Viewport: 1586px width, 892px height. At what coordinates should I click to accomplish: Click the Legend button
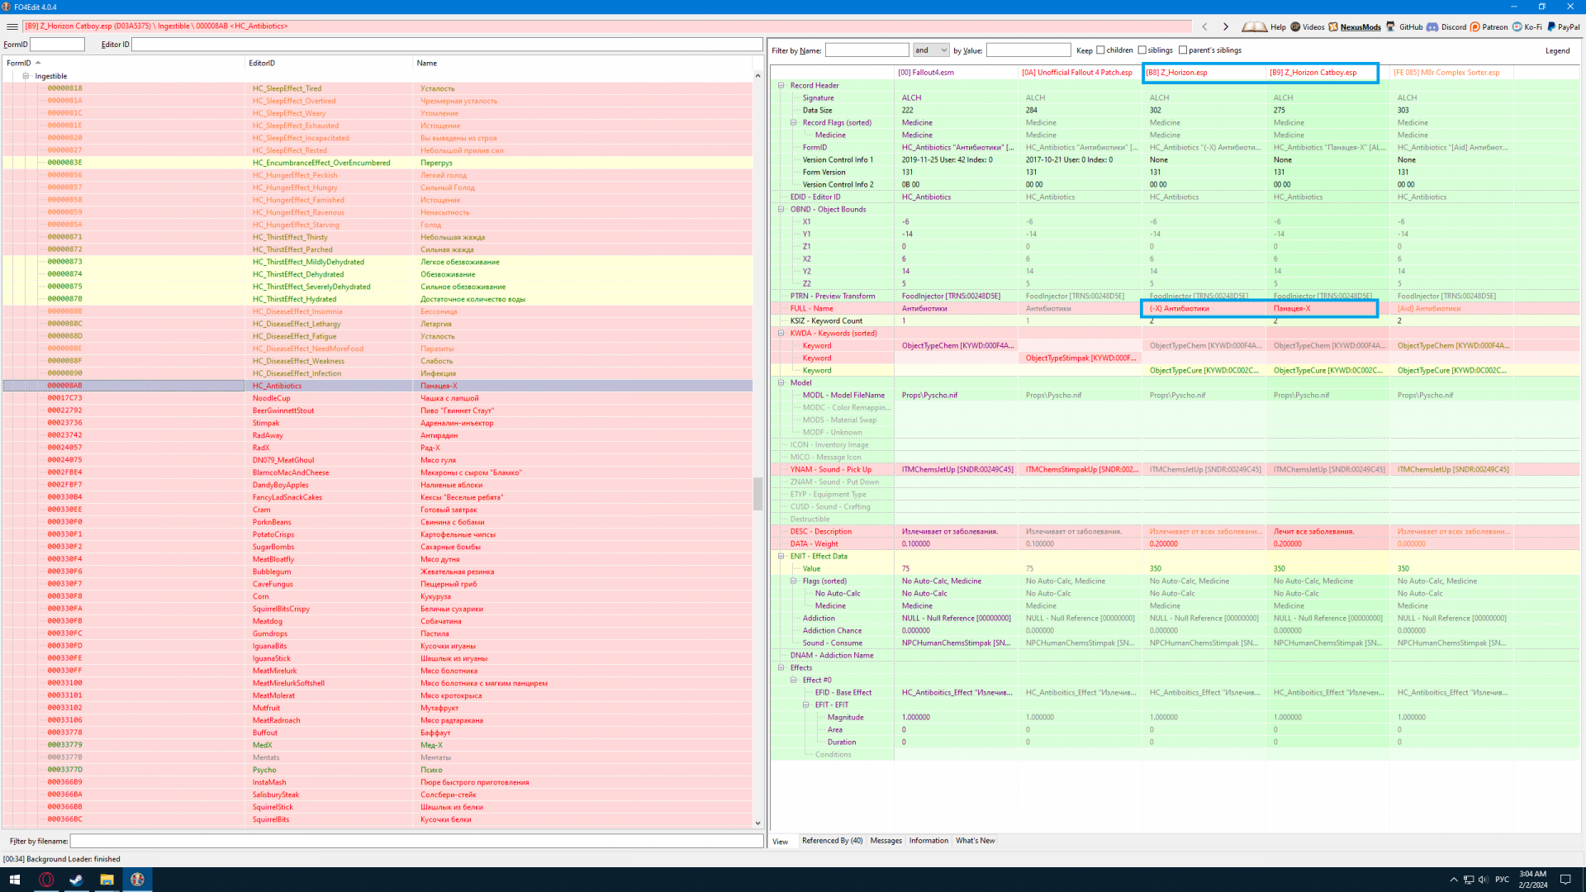tap(1557, 50)
